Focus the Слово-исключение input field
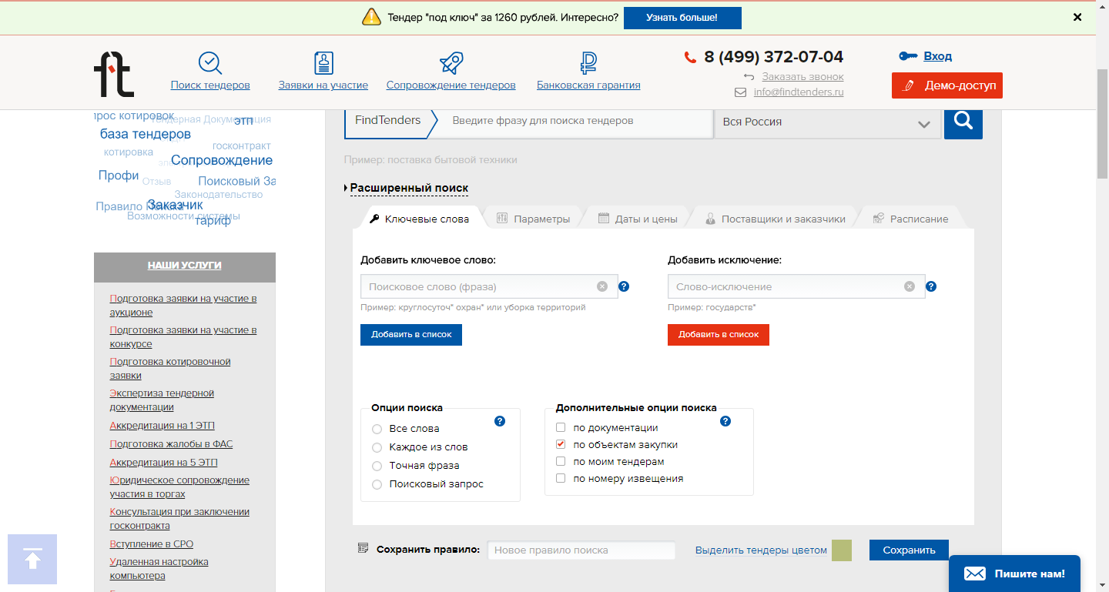 click(x=796, y=286)
